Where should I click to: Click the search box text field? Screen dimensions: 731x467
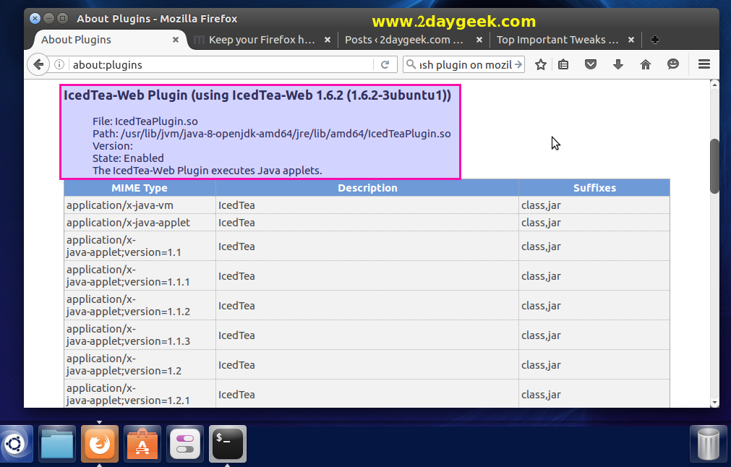(x=465, y=64)
